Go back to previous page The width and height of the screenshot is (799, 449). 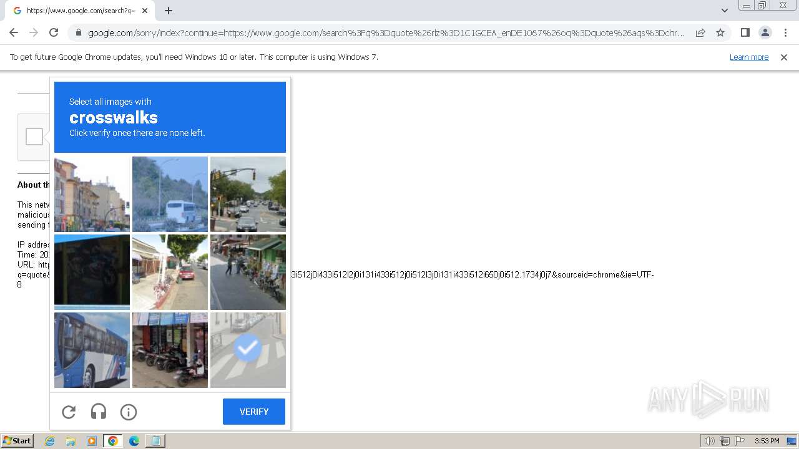point(14,32)
